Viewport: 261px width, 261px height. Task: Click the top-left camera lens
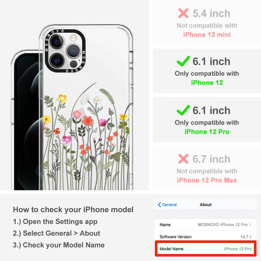(x=57, y=41)
